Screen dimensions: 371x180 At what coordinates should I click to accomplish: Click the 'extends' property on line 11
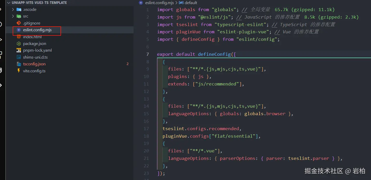[x=177, y=84]
